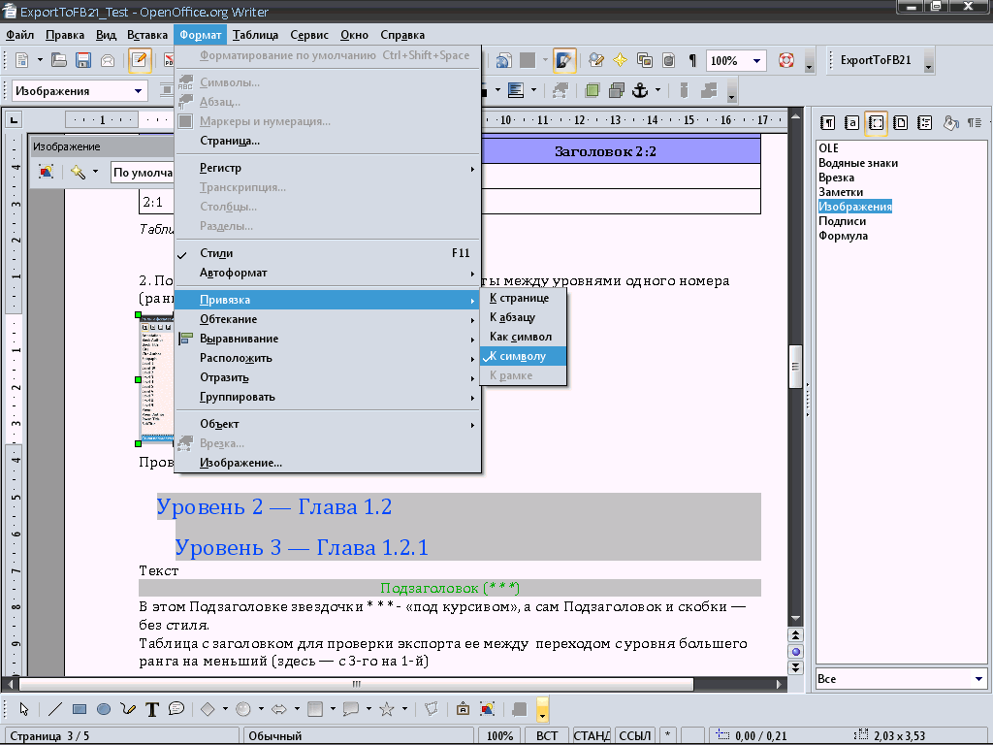Expand the 'Все' style filter dropdown
The height and width of the screenshot is (745, 993).
click(978, 679)
